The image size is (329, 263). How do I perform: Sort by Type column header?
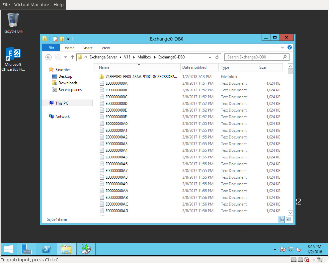point(238,67)
